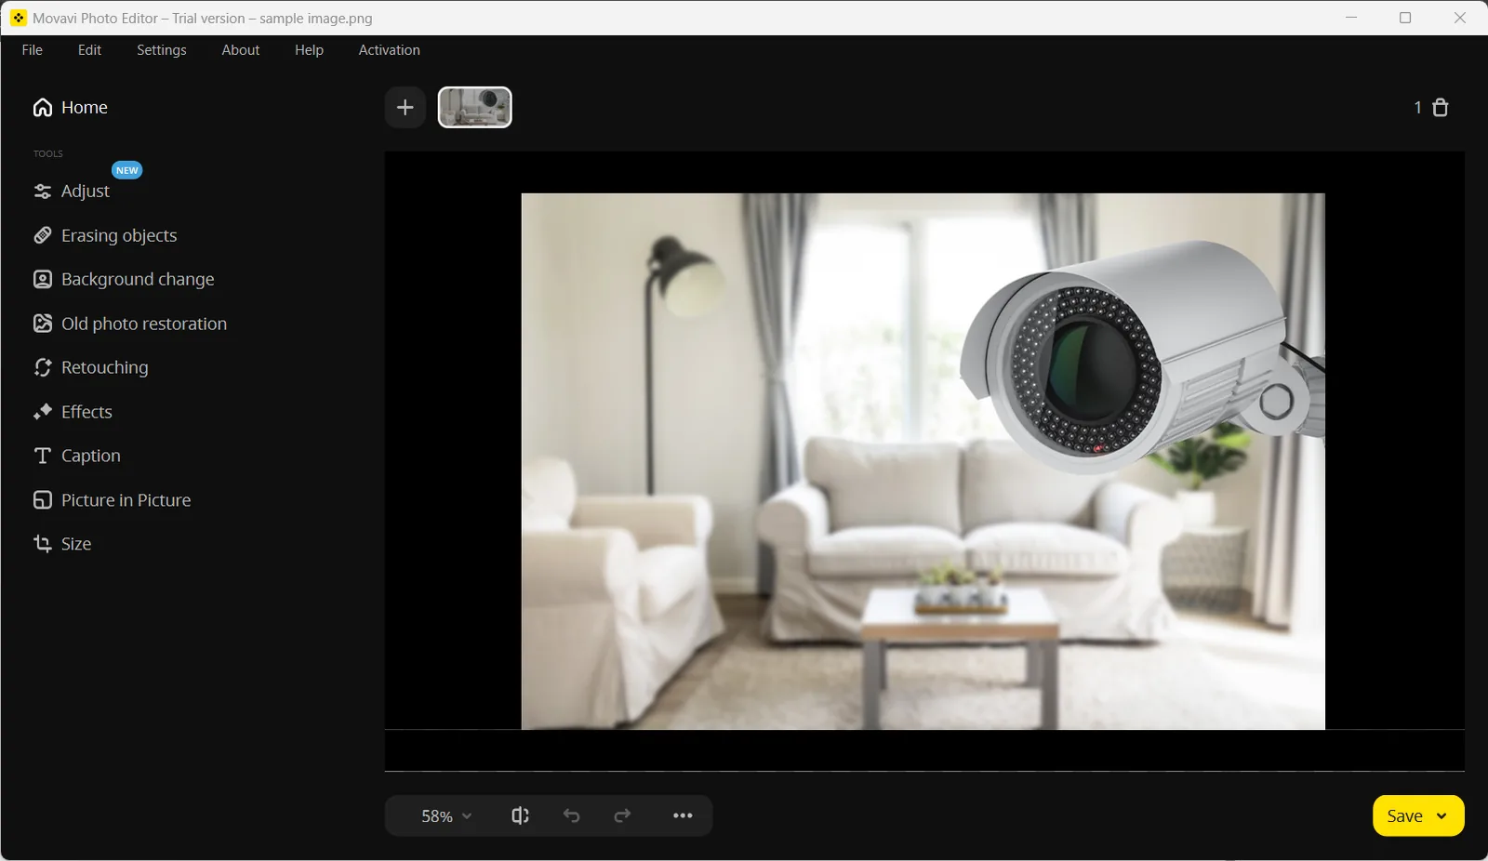The height and width of the screenshot is (861, 1488).
Task: Expand the 58% zoom dropdown
Action: [446, 816]
